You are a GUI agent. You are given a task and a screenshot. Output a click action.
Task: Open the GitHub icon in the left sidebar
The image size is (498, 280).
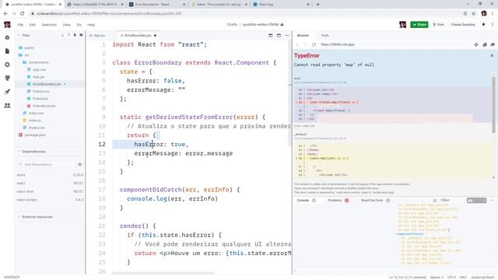tap(7, 78)
